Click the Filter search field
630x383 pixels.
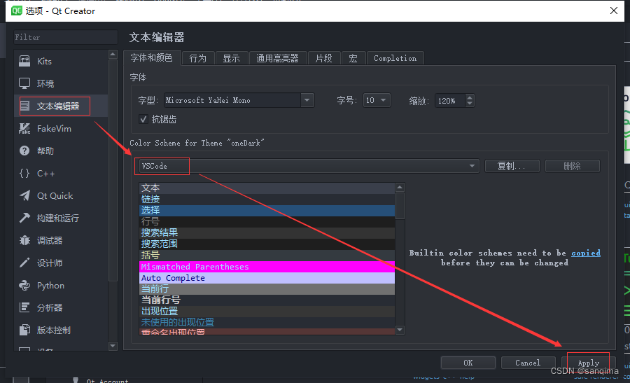pos(66,37)
